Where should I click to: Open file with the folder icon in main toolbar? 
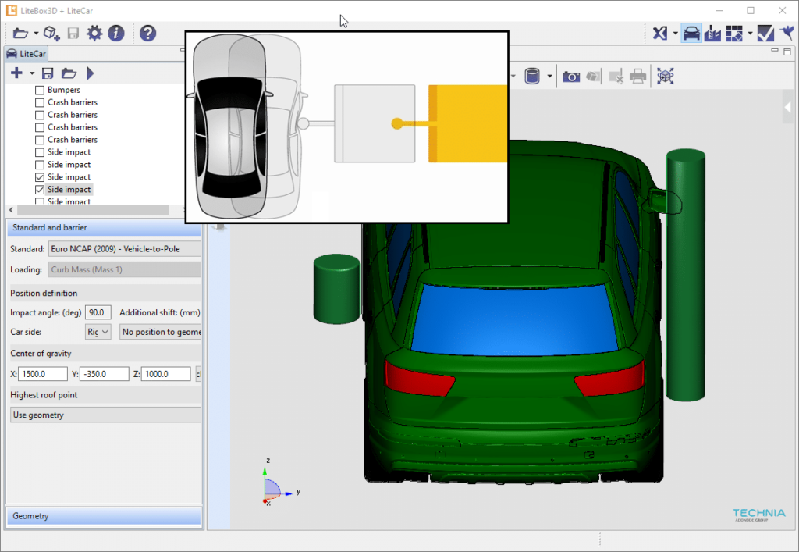[20, 34]
